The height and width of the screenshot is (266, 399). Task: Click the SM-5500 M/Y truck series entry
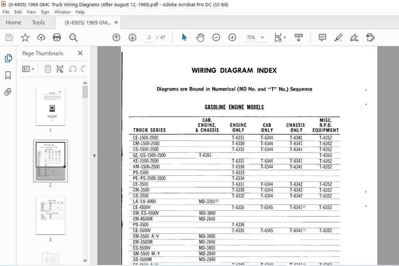(147, 254)
